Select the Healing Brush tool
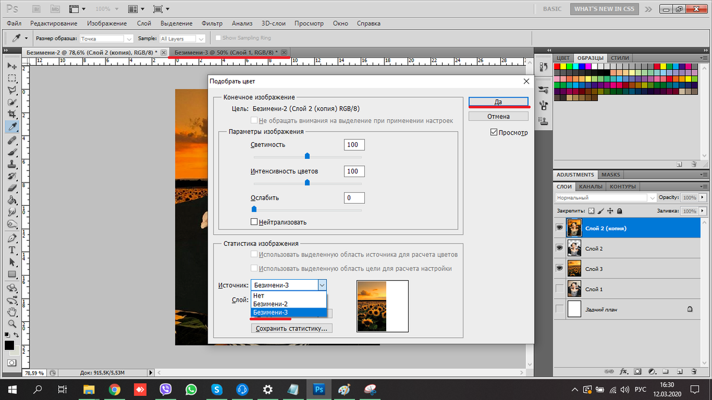 tap(11, 140)
